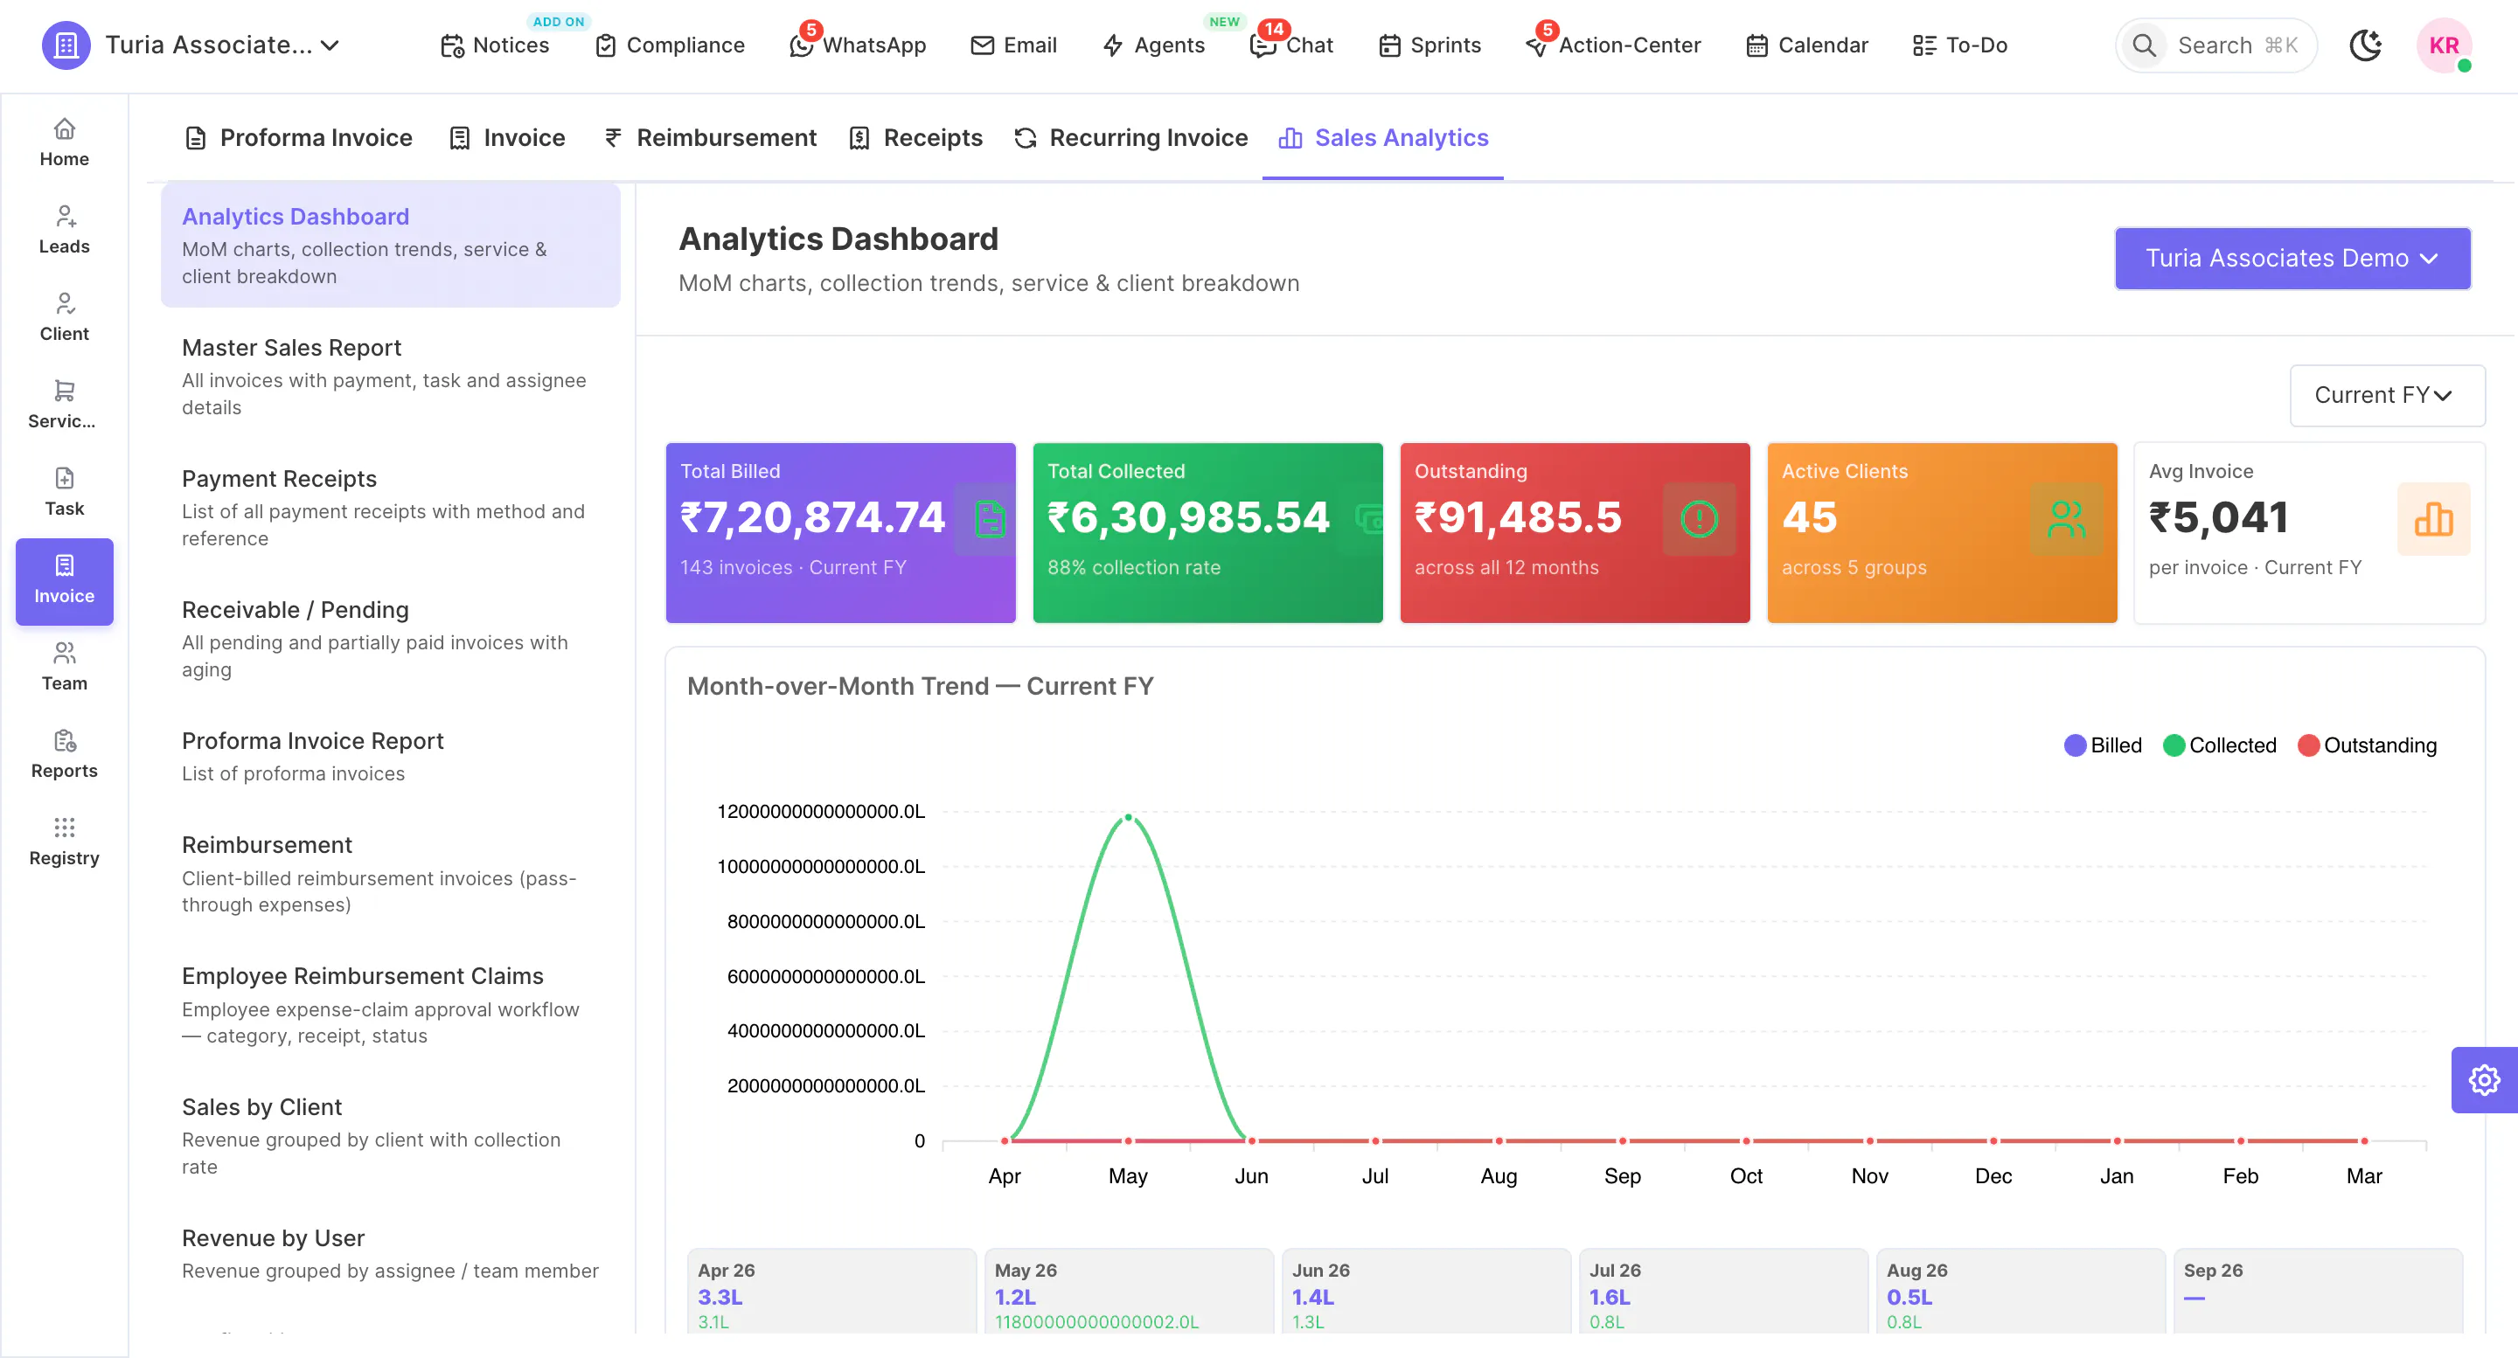Open the Master Sales Report
This screenshot has height=1358, width=2518.
tap(390, 376)
